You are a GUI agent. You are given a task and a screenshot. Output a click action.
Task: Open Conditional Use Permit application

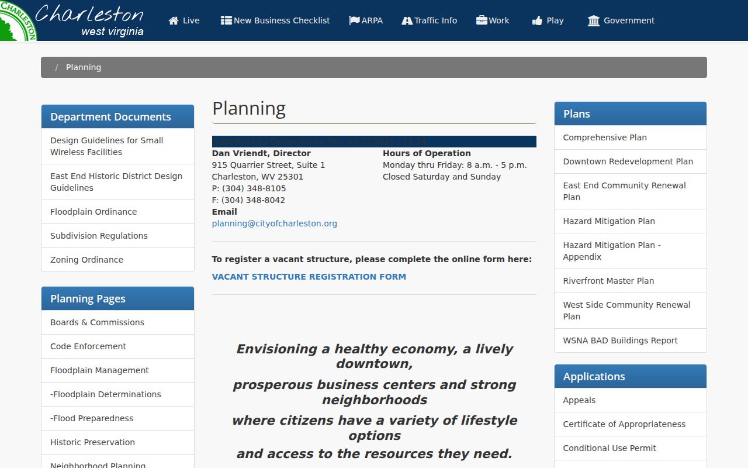point(631,448)
